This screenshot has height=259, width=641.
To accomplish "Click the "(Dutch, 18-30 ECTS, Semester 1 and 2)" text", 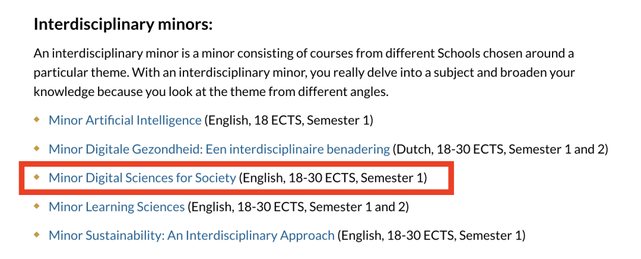I will pos(500,149).
